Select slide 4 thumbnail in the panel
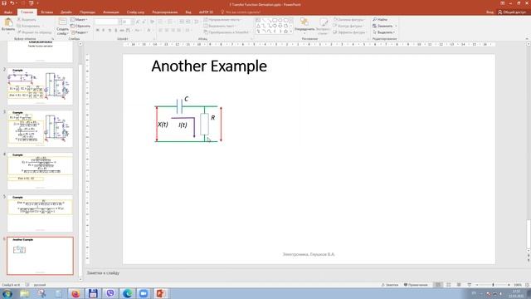Viewport: 531px width, 299px height. 40,171
